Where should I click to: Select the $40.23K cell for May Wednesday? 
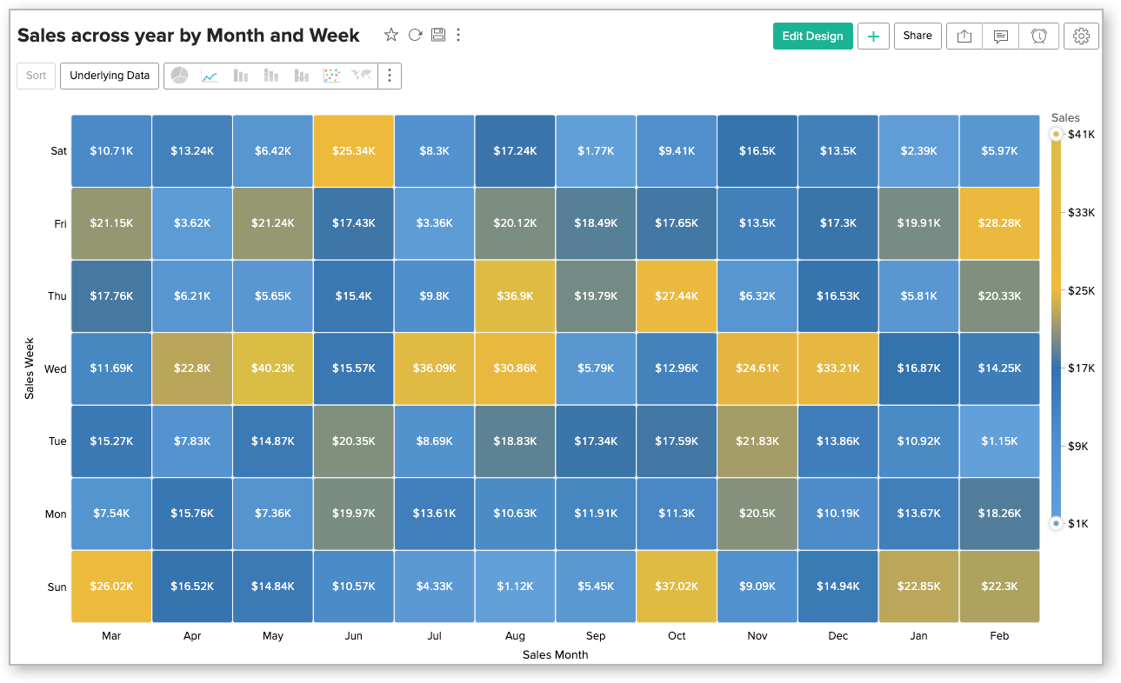click(272, 368)
